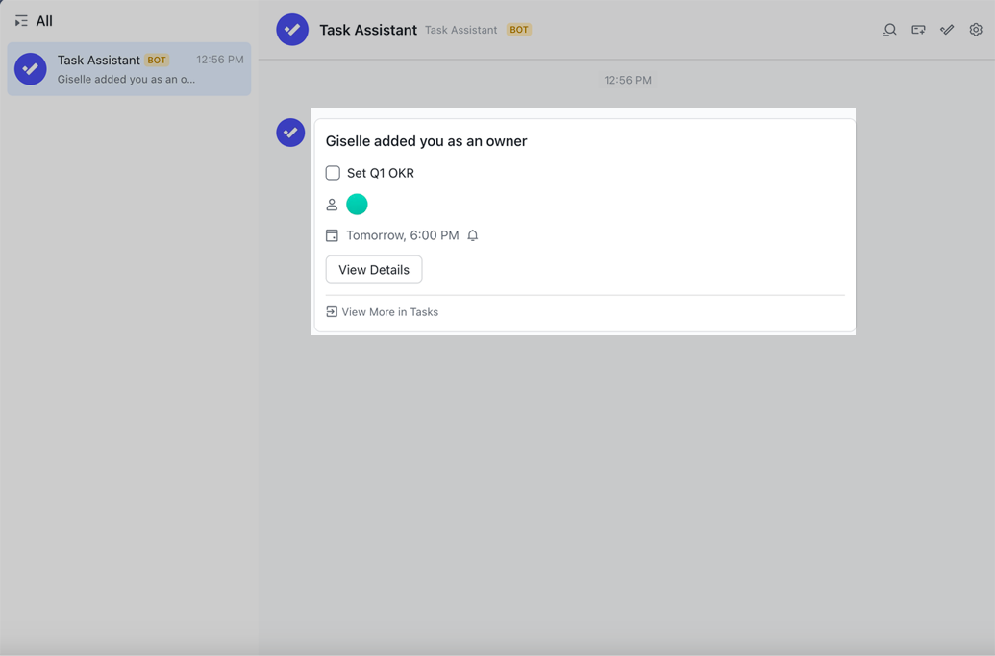Click the reminder bell beside the due date

[x=472, y=234]
